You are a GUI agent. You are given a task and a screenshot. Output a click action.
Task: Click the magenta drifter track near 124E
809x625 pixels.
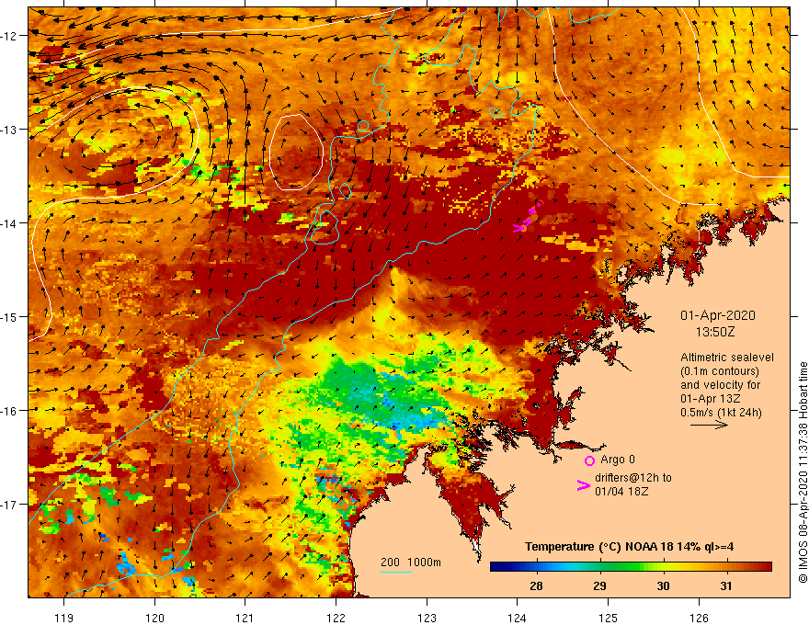(527, 218)
